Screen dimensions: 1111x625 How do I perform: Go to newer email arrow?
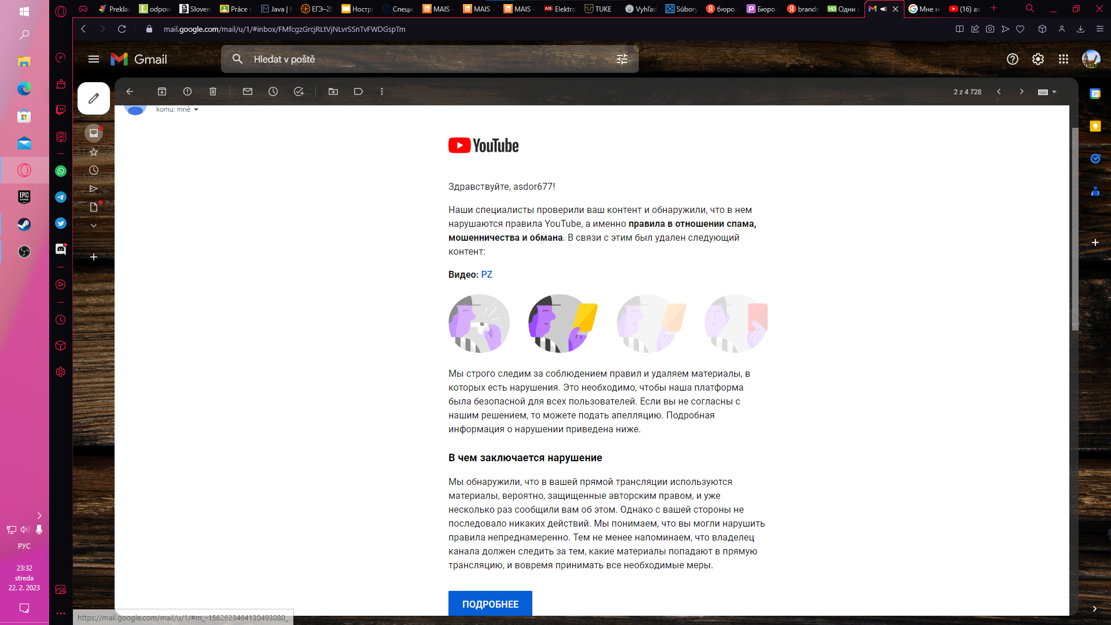point(999,92)
